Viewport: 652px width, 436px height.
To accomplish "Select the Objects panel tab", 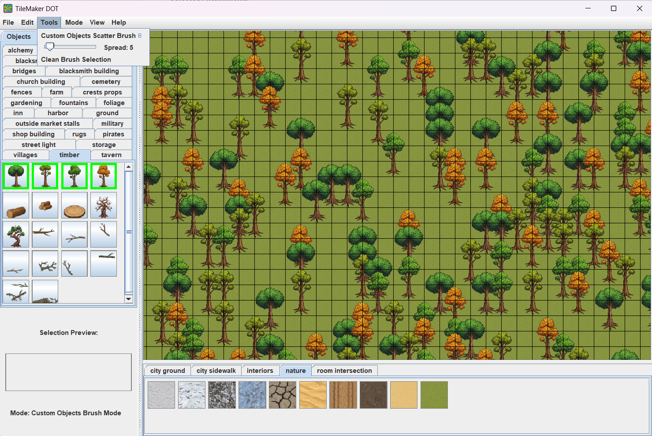I will [19, 37].
